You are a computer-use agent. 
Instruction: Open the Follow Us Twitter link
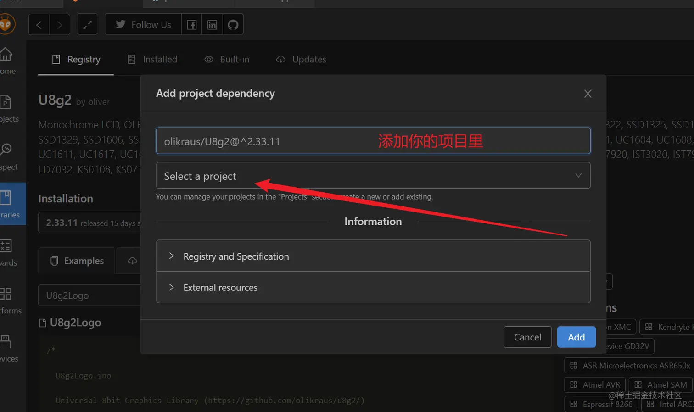point(143,25)
